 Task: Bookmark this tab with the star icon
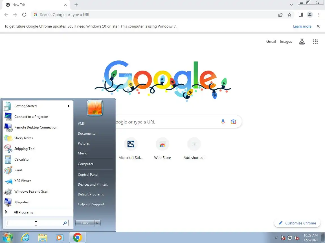[x=289, y=15]
